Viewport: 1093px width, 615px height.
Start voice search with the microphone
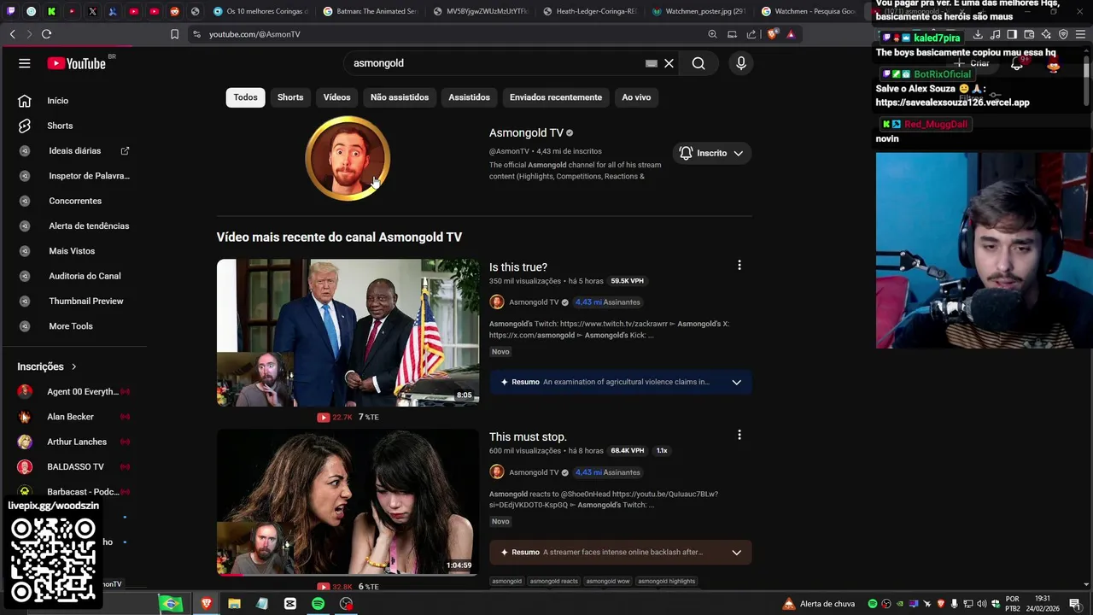pyautogui.click(x=741, y=63)
